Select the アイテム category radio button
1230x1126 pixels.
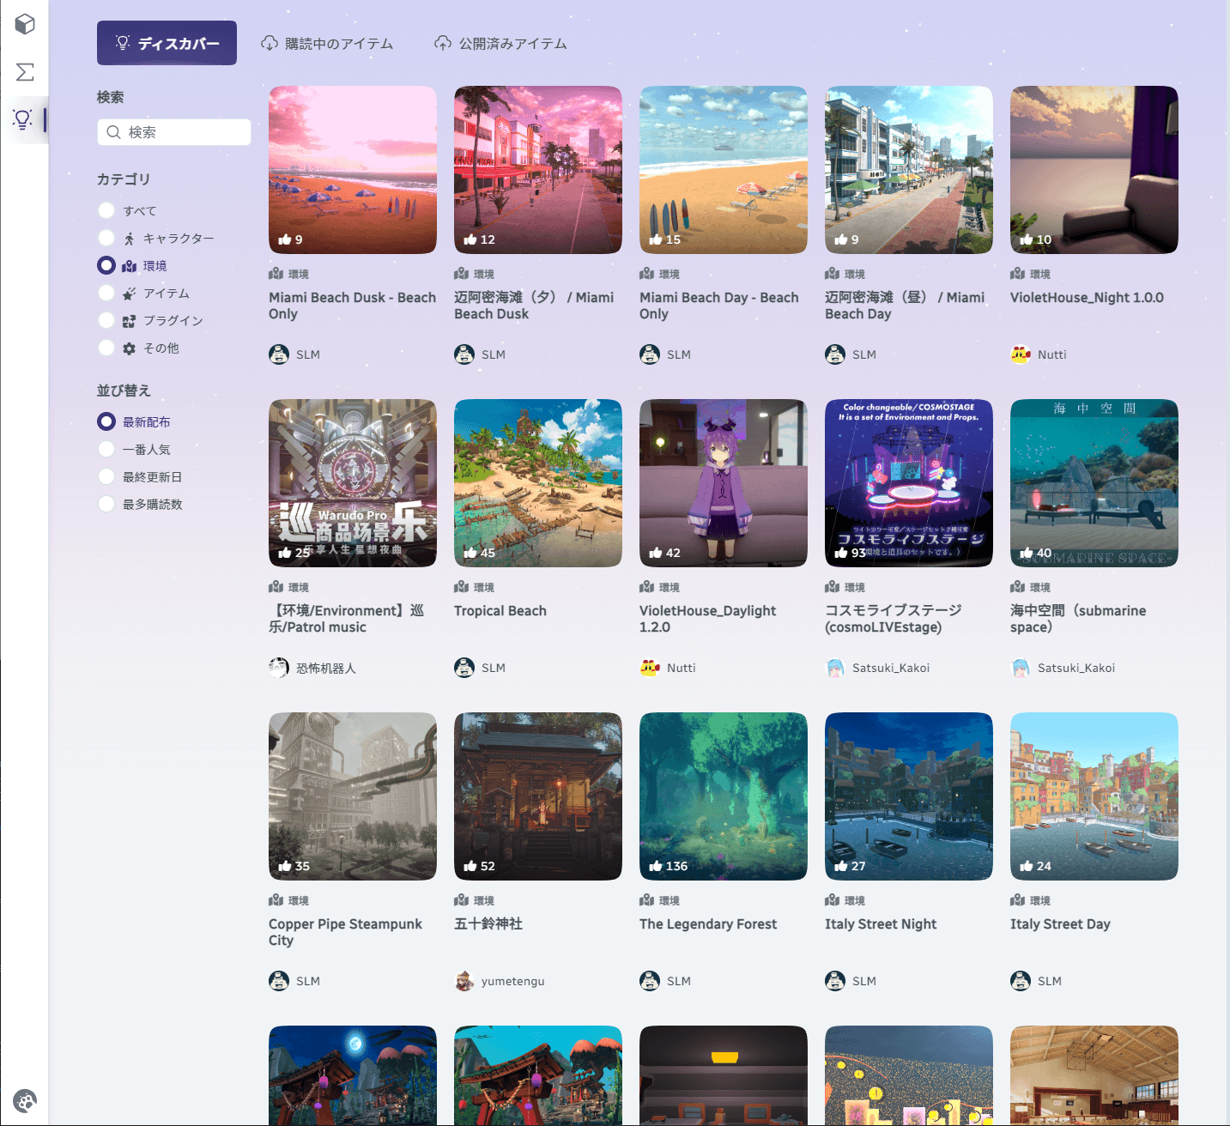[106, 293]
